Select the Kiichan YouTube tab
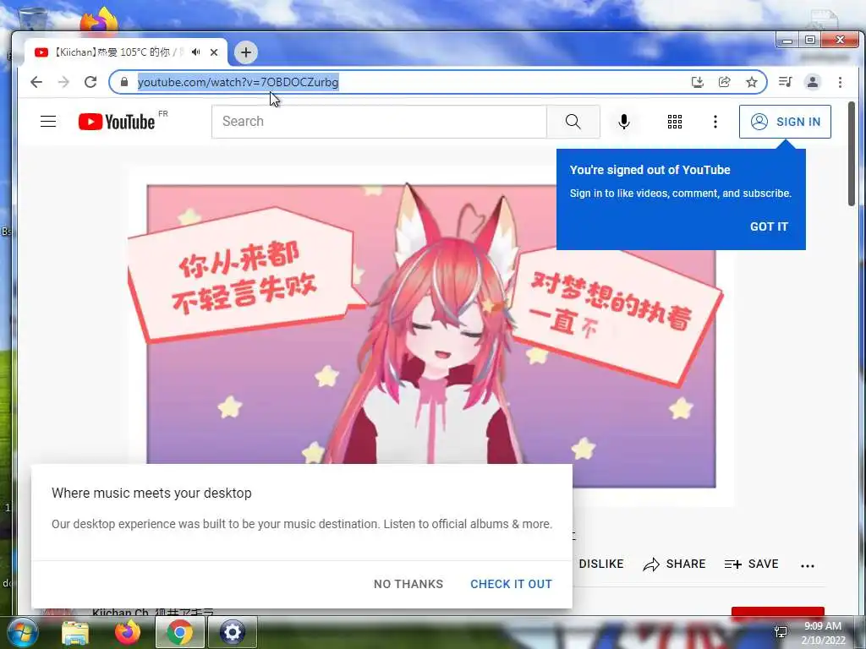Viewport: 866px width, 649px height. tap(126, 52)
